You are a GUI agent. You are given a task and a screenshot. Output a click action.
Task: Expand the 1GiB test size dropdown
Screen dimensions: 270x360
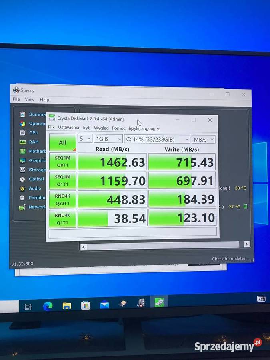(108, 139)
